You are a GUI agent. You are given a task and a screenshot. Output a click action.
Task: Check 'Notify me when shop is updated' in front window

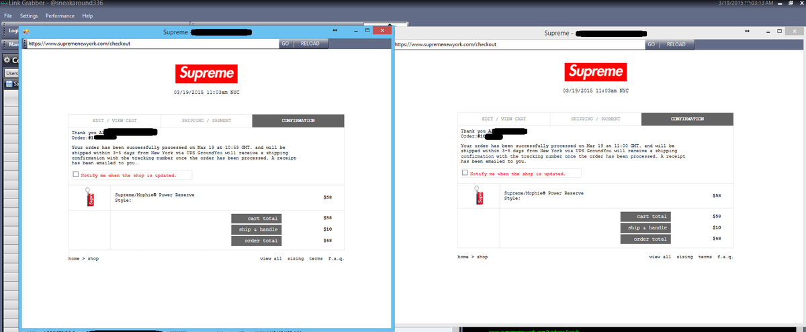point(75,175)
